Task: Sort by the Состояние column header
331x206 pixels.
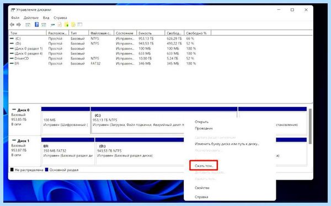Action: pyautogui.click(x=125, y=33)
